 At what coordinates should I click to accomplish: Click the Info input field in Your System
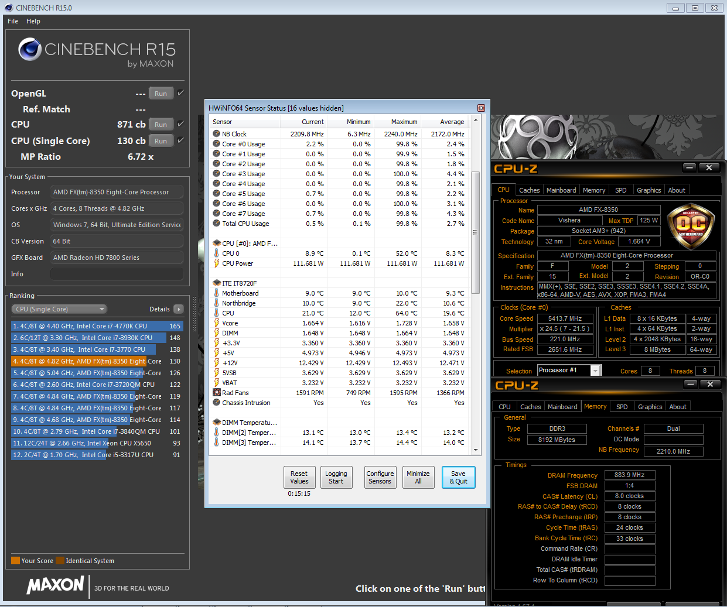117,274
